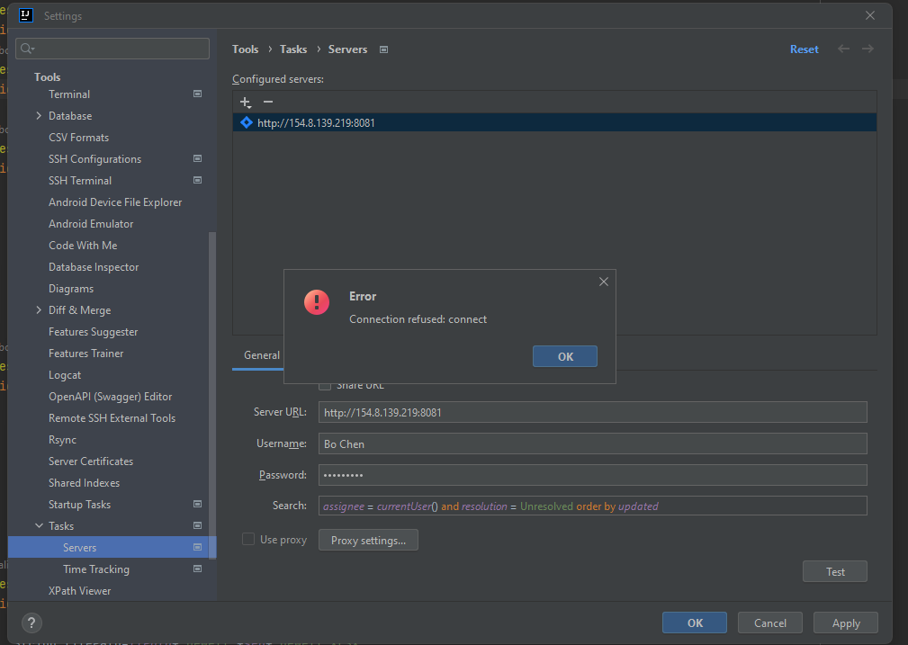Click the Apply button

[846, 623]
